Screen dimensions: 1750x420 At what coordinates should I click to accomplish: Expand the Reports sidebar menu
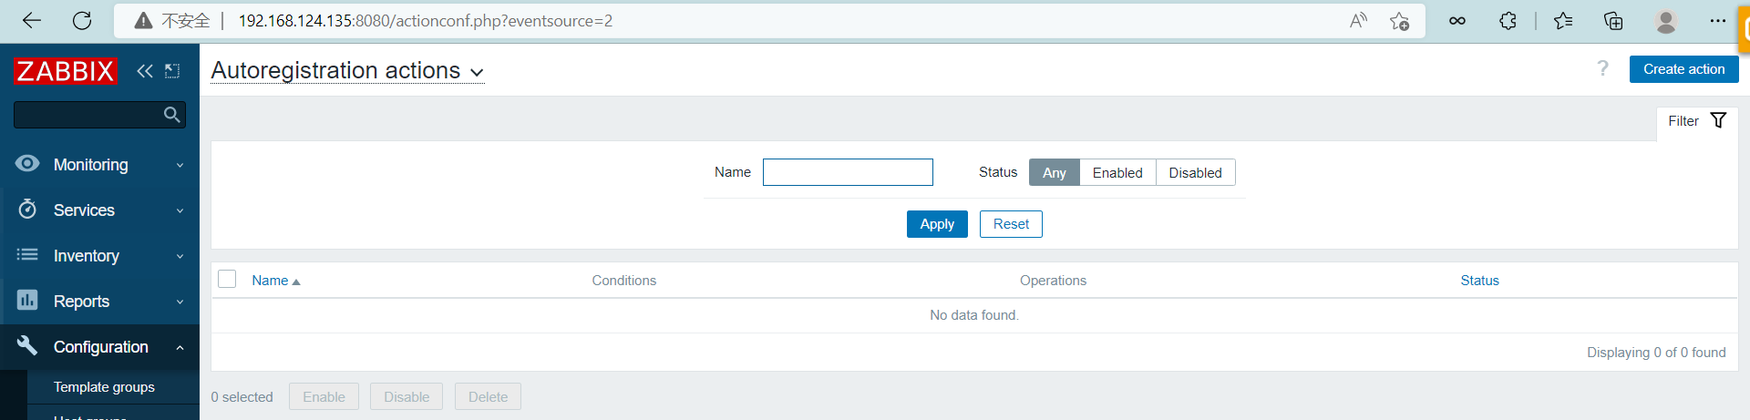99,302
